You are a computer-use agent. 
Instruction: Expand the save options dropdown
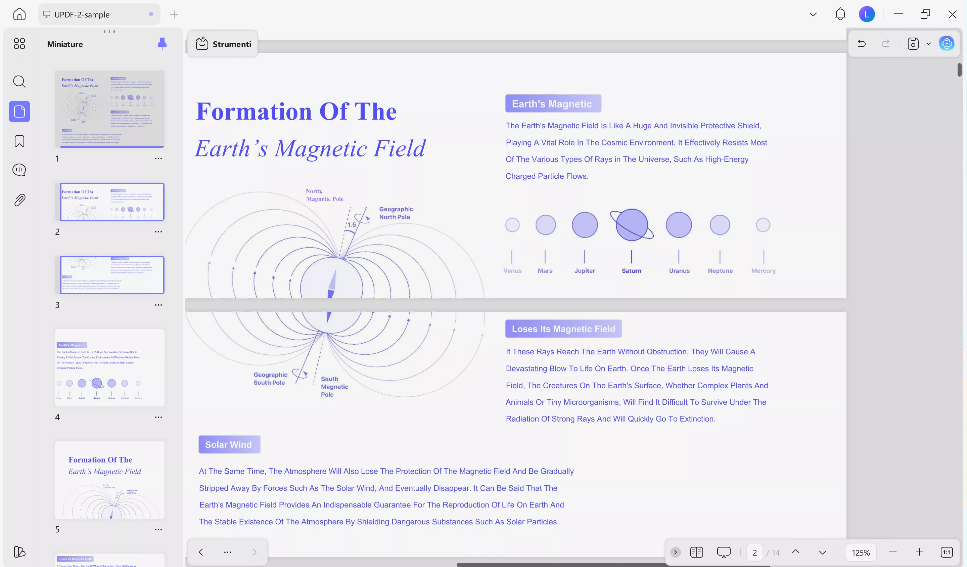pos(929,43)
